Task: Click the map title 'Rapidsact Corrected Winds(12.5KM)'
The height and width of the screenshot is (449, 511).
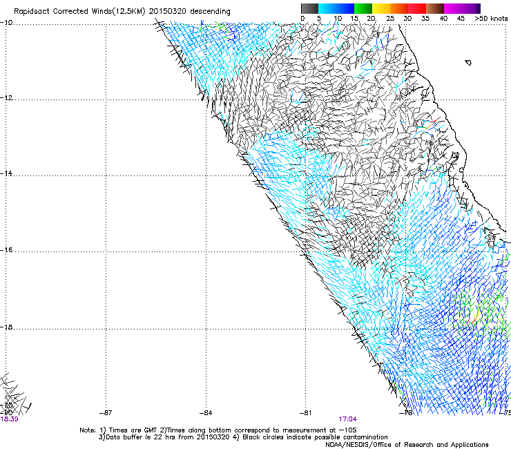Action: click(x=79, y=12)
